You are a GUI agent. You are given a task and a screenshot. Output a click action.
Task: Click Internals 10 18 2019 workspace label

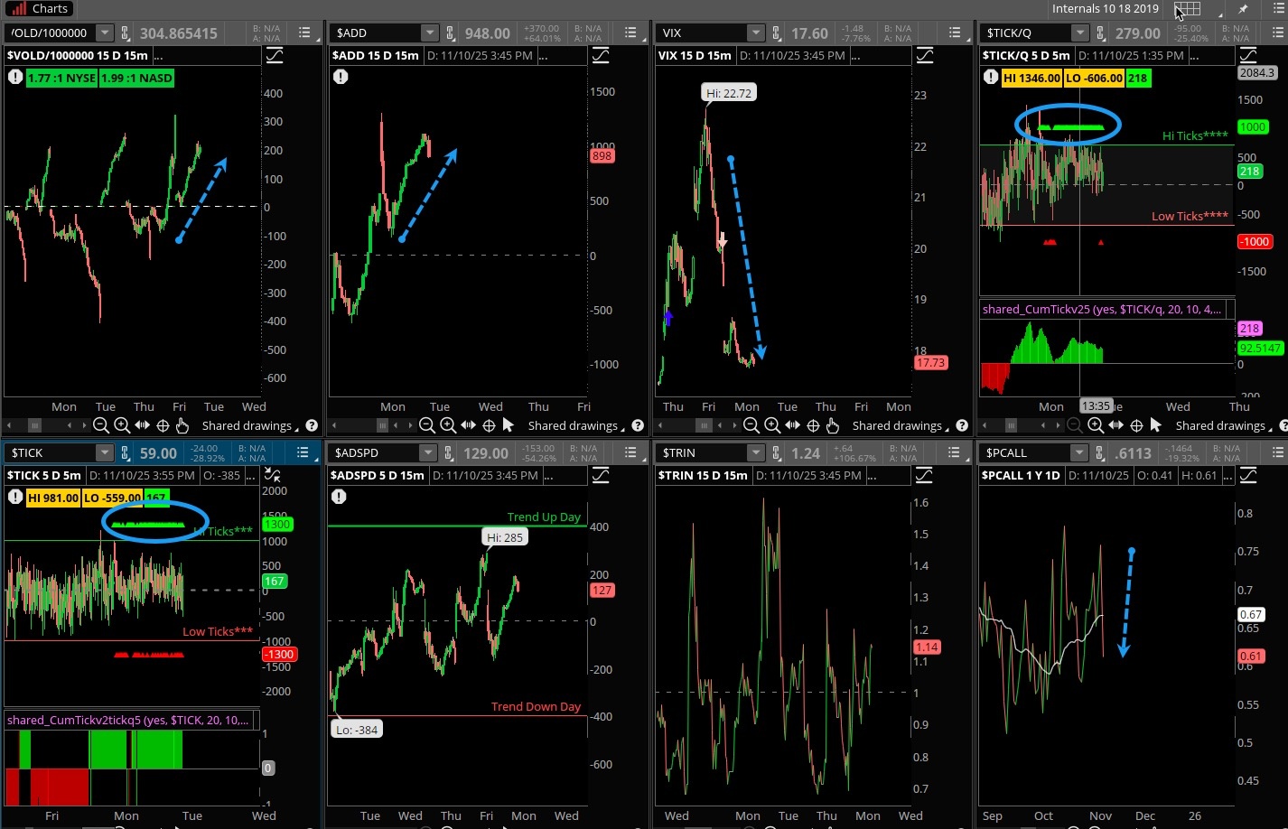[1105, 9]
